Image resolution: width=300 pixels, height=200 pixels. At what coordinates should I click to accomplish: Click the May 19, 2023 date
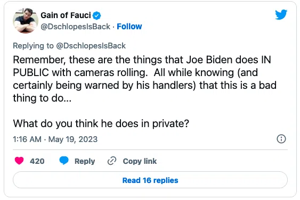pos(73,139)
